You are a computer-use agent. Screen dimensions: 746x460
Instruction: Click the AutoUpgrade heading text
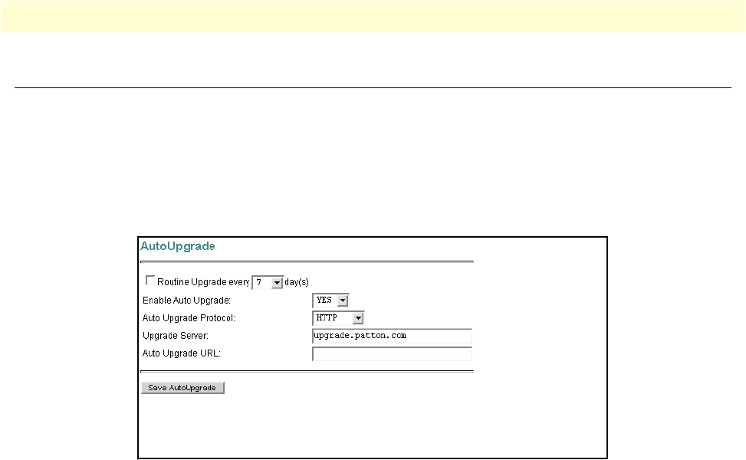[177, 246]
